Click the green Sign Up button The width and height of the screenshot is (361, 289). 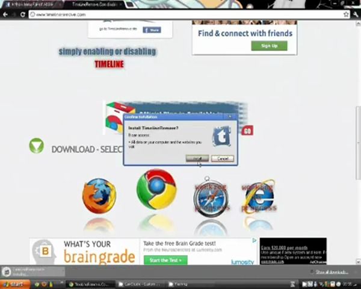[x=269, y=46]
